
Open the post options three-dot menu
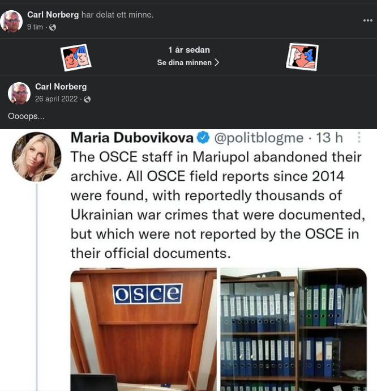[x=368, y=20]
